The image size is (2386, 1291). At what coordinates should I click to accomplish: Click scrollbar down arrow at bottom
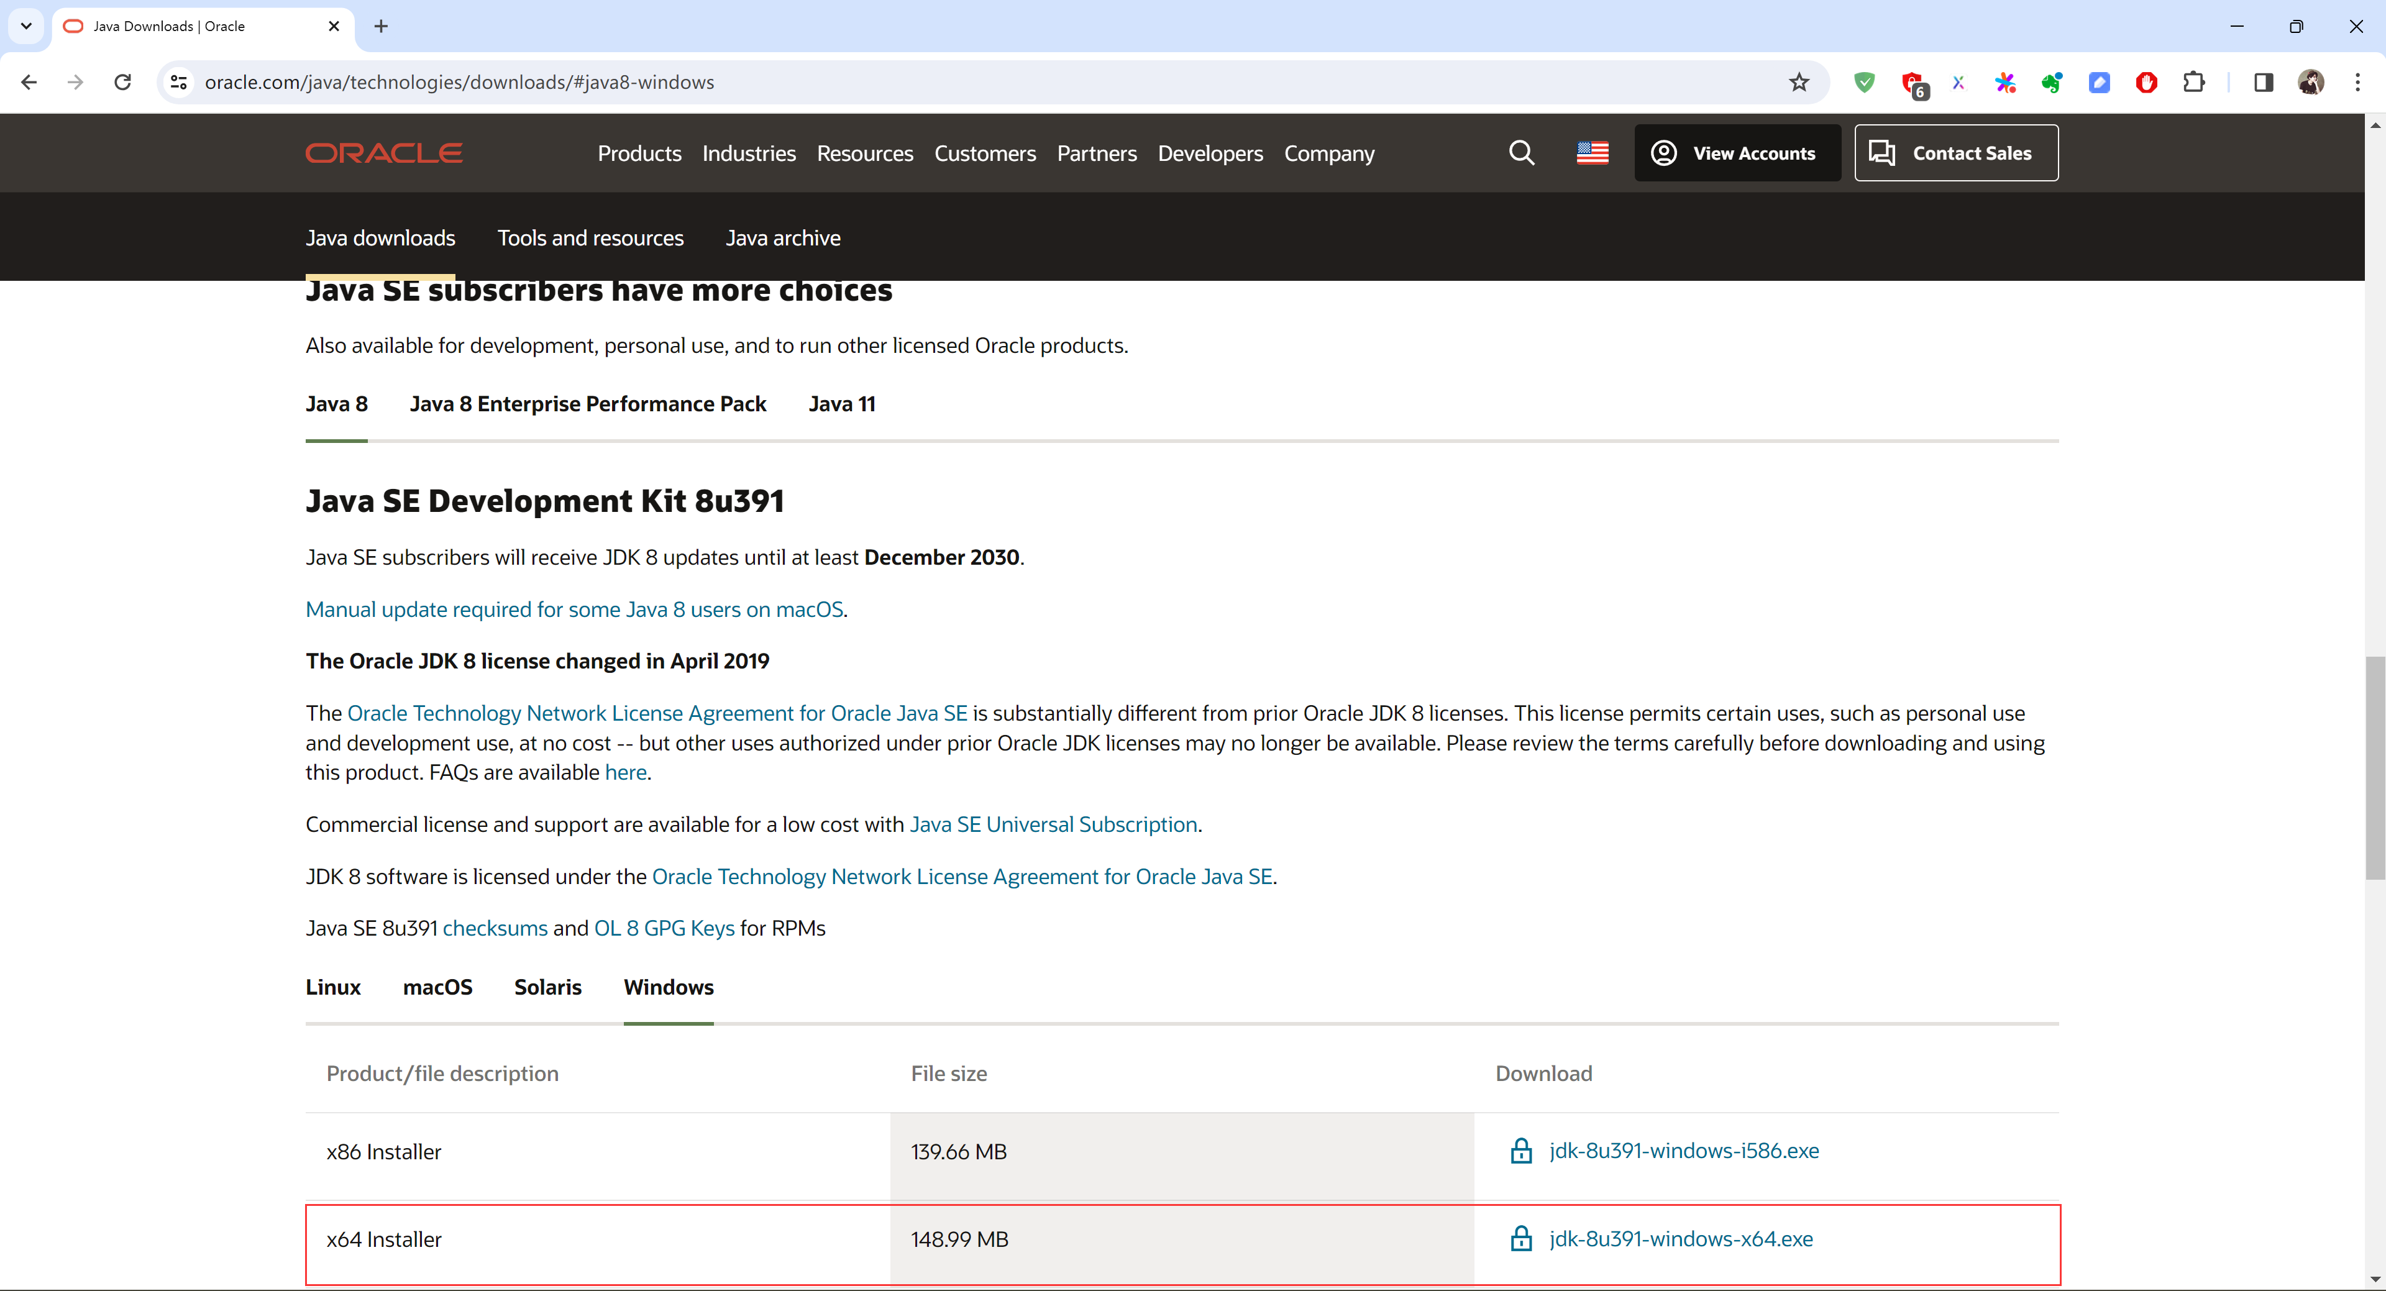2375,1280
